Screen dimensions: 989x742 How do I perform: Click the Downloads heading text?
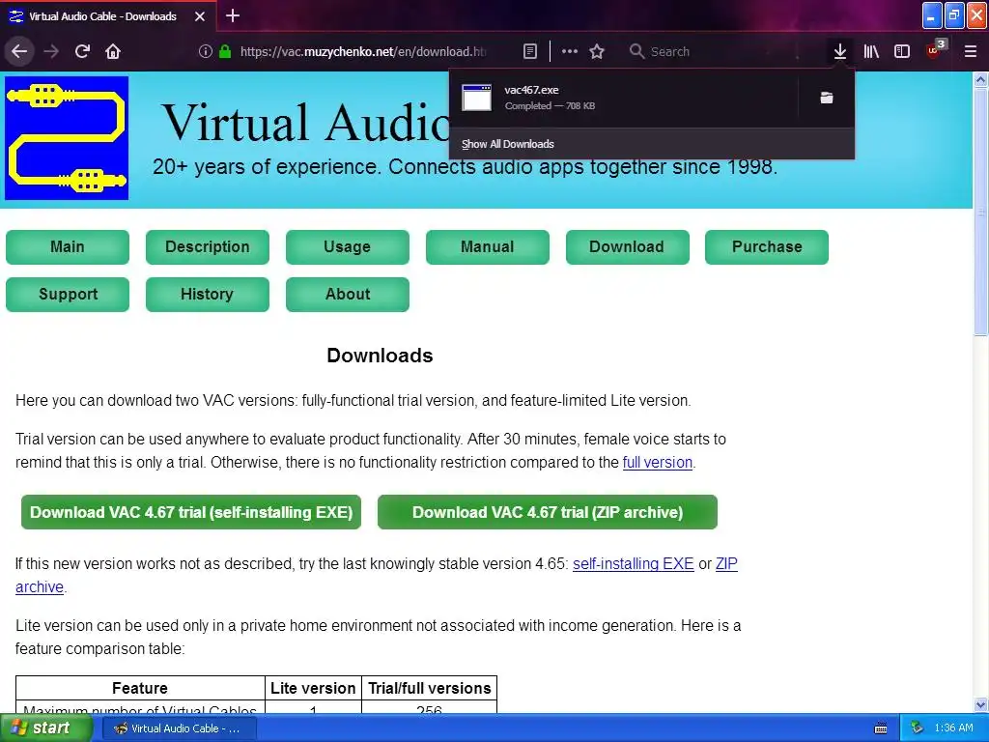[380, 356]
